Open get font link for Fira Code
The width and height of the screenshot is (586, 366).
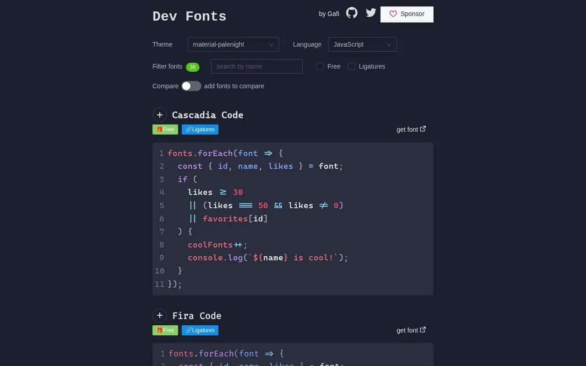click(411, 330)
